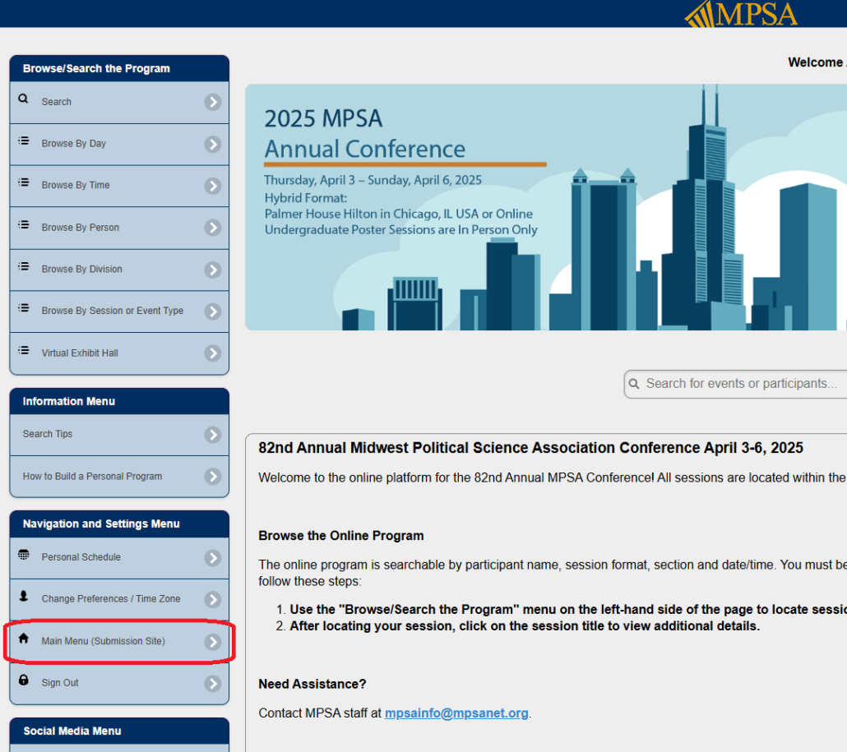Click the arrow chevron on the Search row
Image resolution: width=847 pixels, height=752 pixels.
click(213, 102)
